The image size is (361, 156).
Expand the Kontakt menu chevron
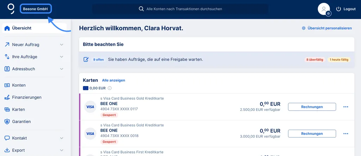pos(62,138)
